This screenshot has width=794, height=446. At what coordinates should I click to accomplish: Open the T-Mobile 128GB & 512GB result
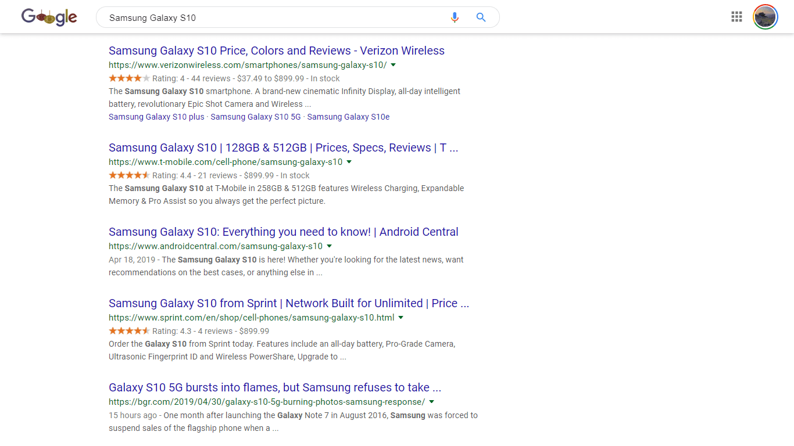coord(284,148)
